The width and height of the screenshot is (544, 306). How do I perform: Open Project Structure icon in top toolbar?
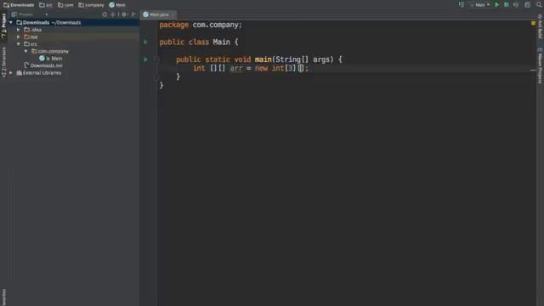[x=528, y=5]
